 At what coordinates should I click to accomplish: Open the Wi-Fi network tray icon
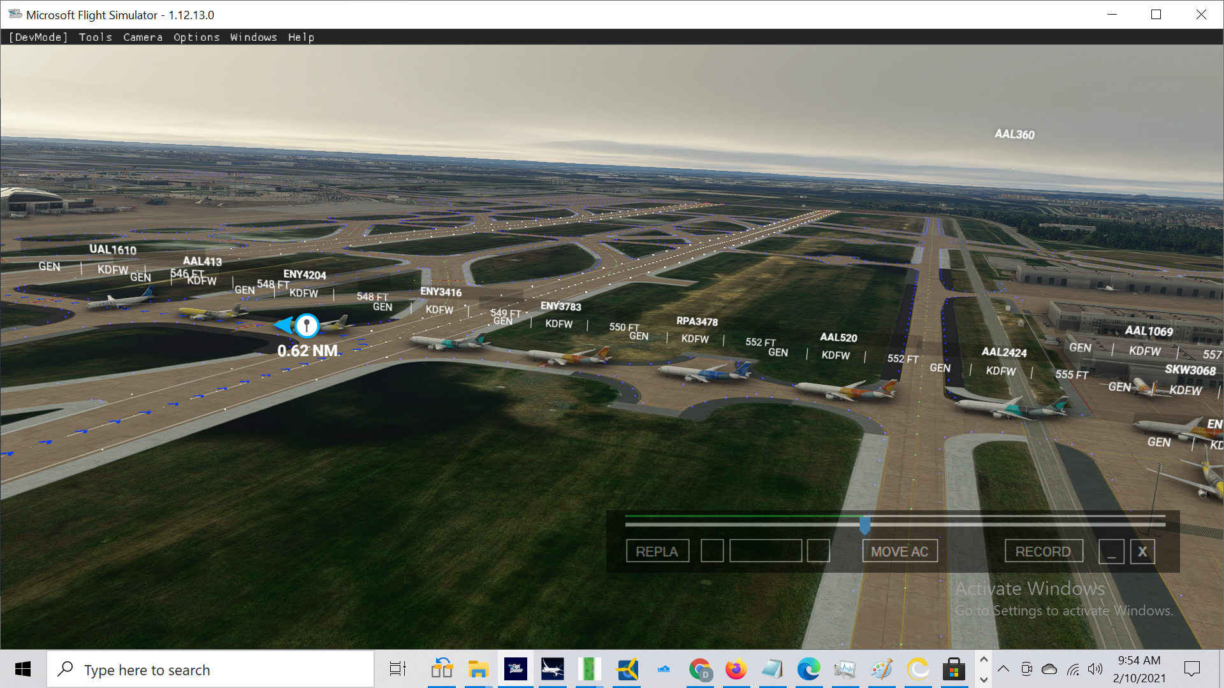click(1073, 669)
